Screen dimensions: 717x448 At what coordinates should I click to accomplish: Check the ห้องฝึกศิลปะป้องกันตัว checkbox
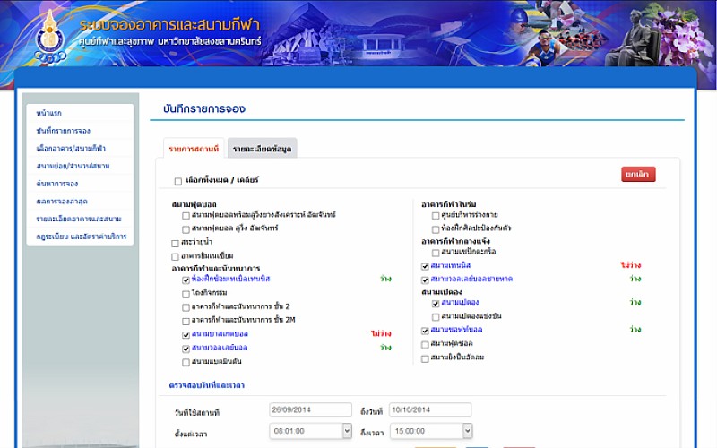(x=436, y=229)
